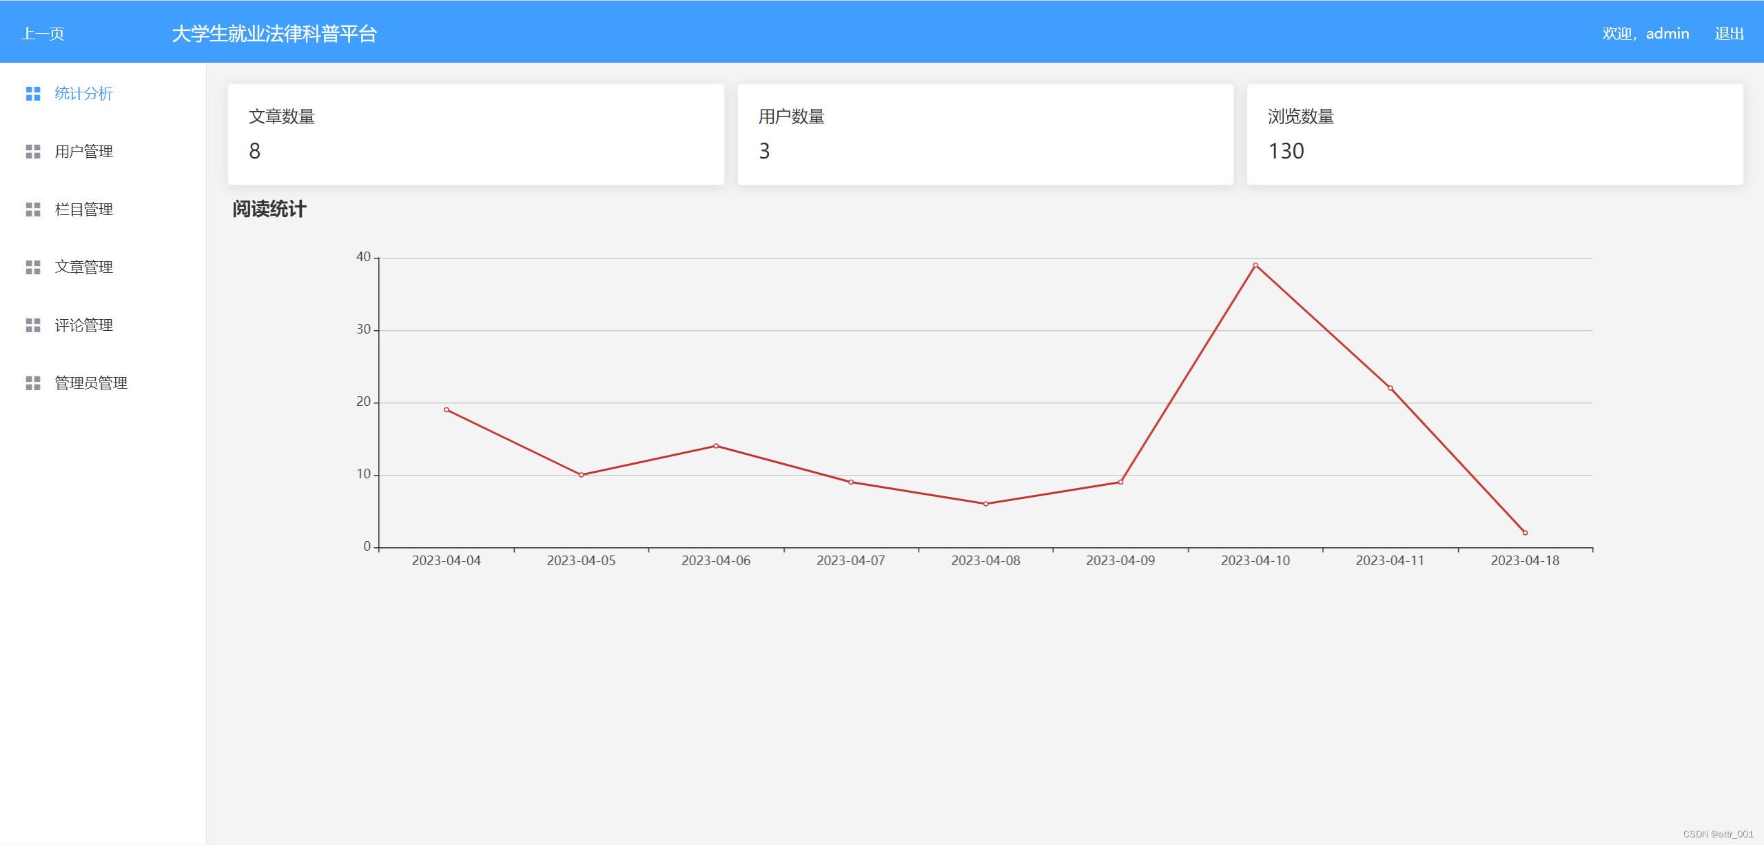Click the chart data point for 2023-04-18

[x=1525, y=533]
